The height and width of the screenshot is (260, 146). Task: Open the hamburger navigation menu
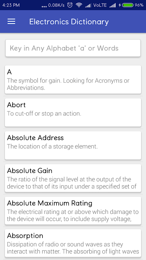pyautogui.click(x=11, y=21)
